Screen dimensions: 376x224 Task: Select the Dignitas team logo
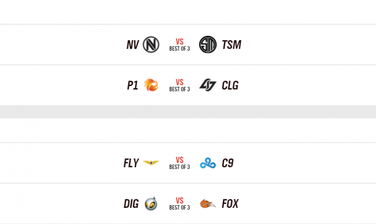coord(151,204)
